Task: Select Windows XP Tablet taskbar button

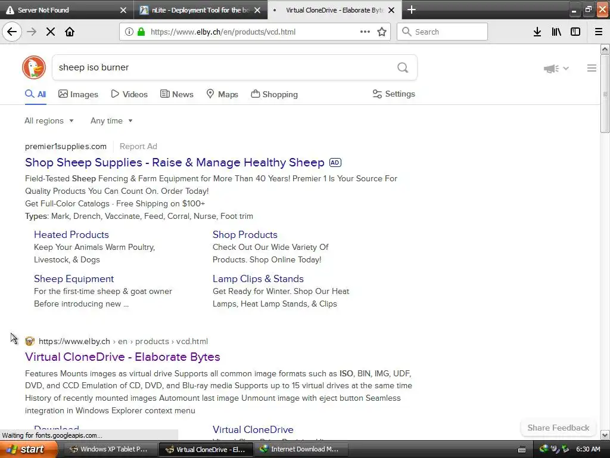Action: click(x=110, y=450)
